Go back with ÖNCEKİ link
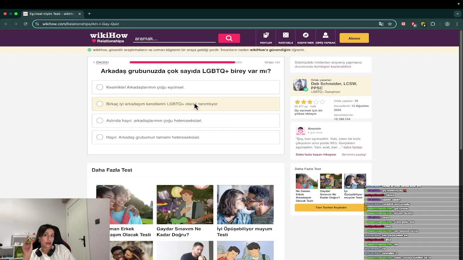Viewport: 463px width, 260px height. tap(101, 62)
